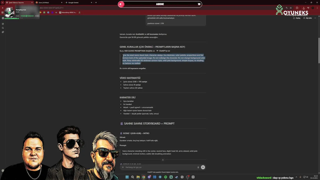
Task: Click the Toplam sahne: 22 sahne line
Action: 133,88
